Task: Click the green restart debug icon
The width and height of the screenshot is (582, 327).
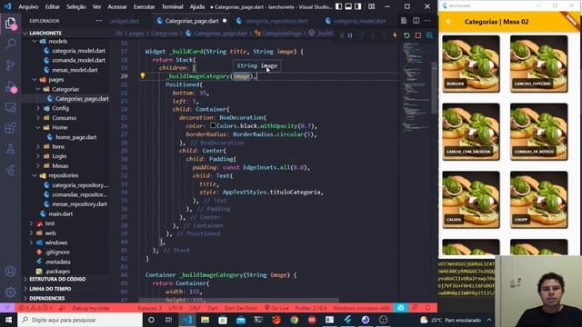Action: 406,35
